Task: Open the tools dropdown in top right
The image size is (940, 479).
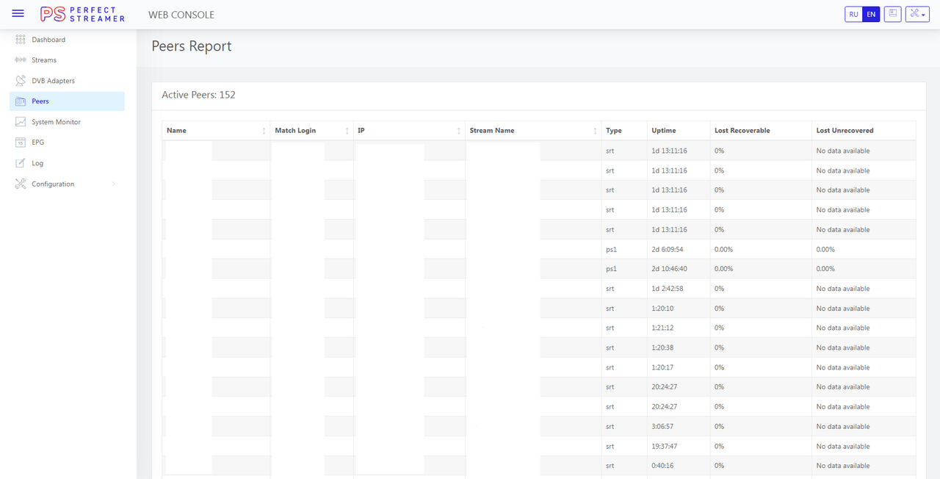Action: click(917, 15)
